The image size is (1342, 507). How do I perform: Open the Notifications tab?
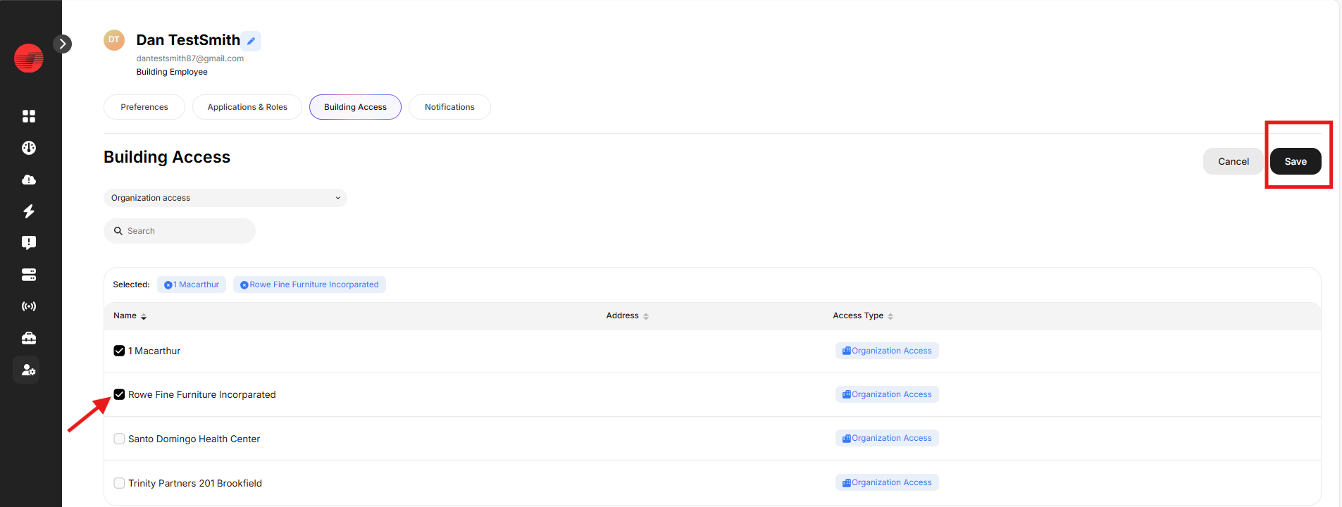(x=449, y=107)
